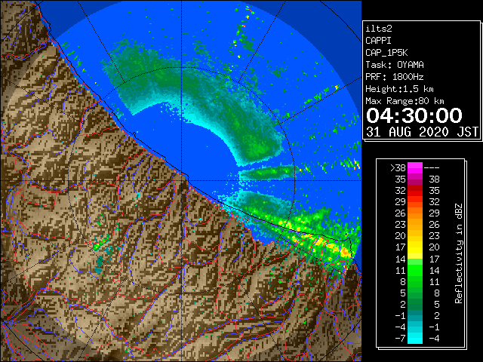The width and height of the screenshot is (483, 362).
Task: Click the 'Reflectivity in dBZ' legend label
Action: pyautogui.click(x=459, y=253)
